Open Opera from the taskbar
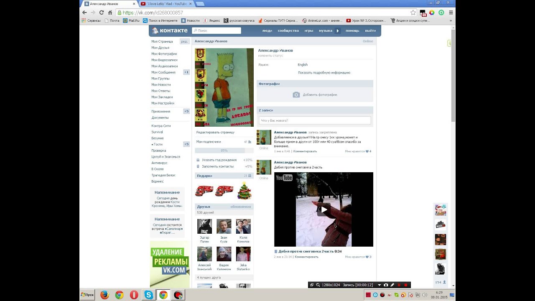The image size is (535, 301). 134,295
